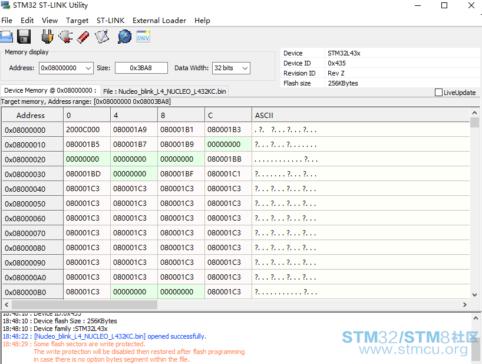
Task: Click column header C
Action: [229, 115]
